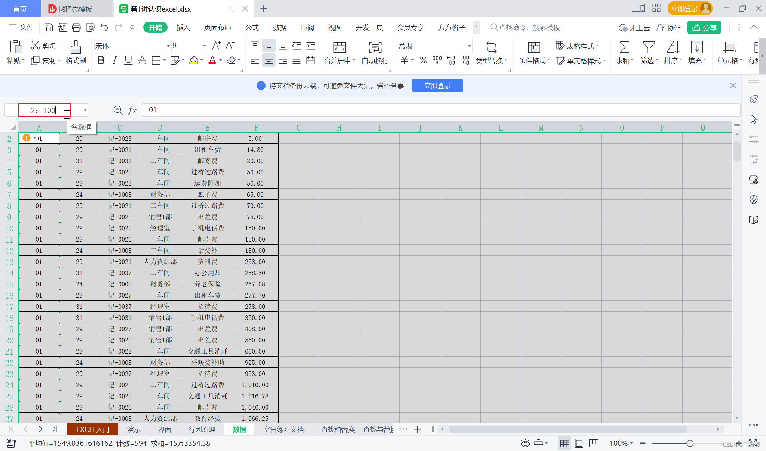Click the Redo arrow icon

pyautogui.click(x=118, y=27)
